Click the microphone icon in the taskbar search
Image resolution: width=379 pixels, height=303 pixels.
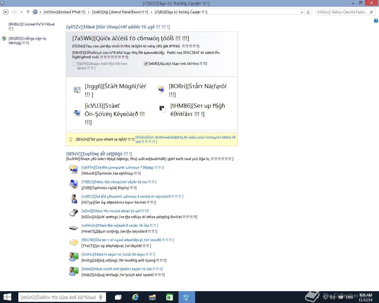pos(101,297)
